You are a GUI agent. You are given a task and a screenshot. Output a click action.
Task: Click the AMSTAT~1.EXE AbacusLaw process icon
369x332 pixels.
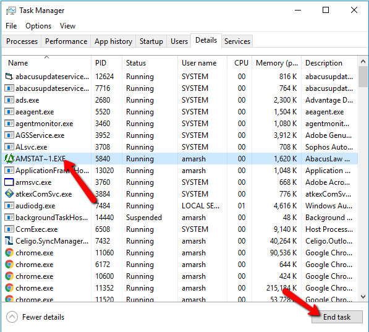coord(9,159)
